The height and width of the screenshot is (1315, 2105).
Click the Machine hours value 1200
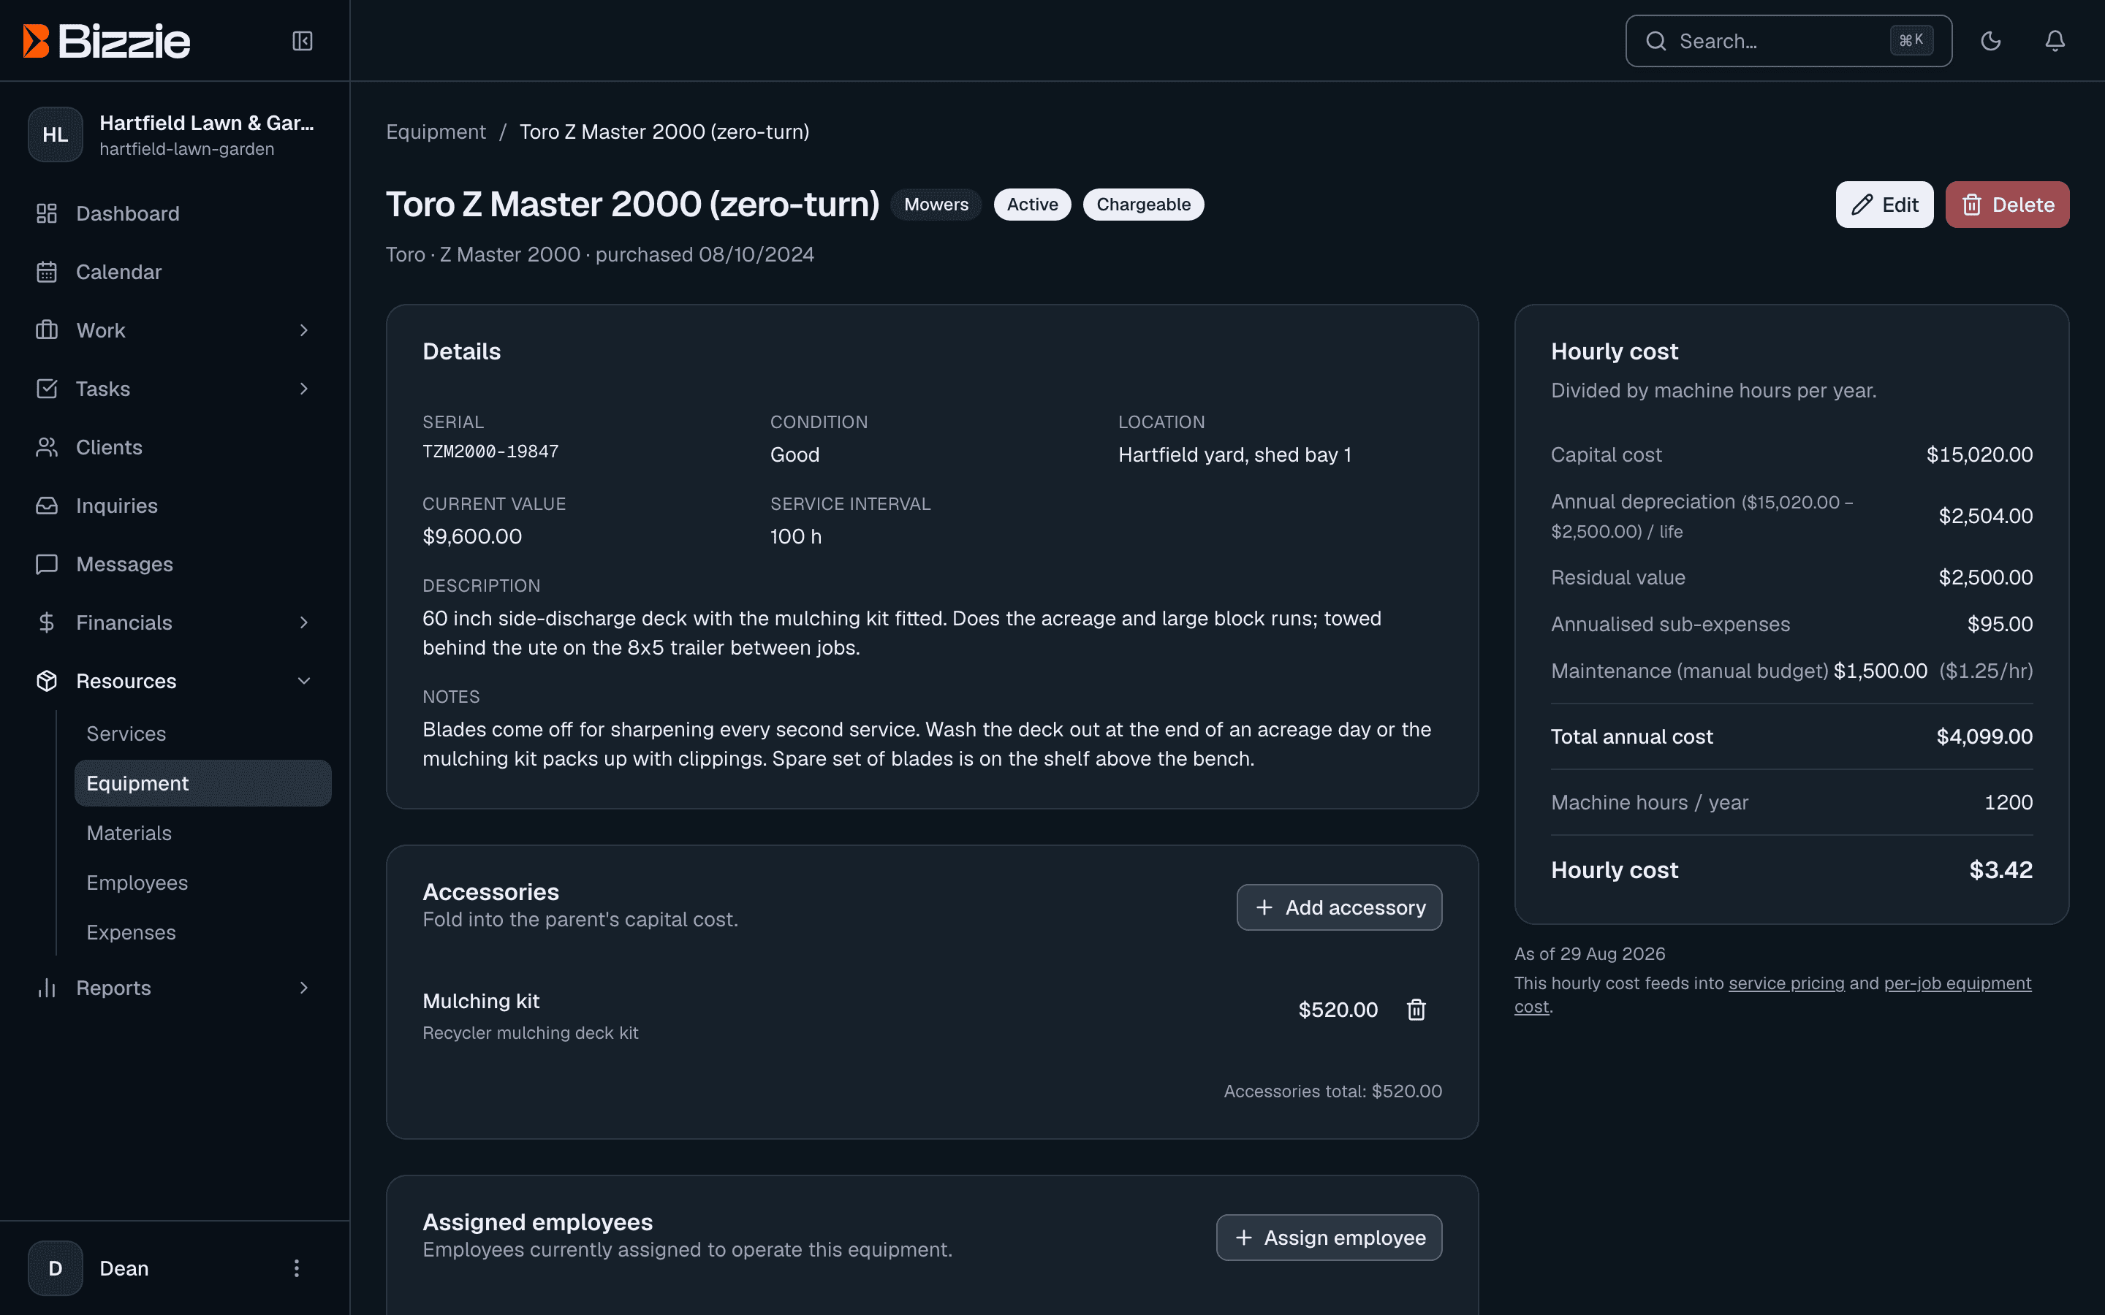(x=2009, y=803)
